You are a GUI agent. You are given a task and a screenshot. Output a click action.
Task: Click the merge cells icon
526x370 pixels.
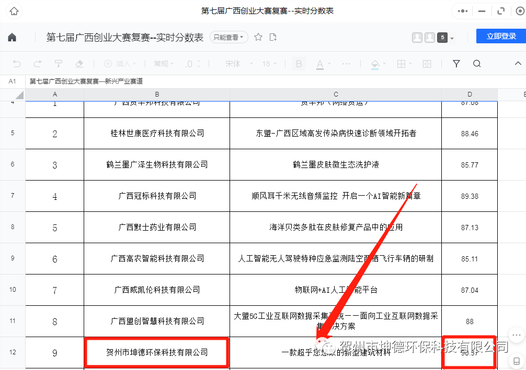[426, 64]
